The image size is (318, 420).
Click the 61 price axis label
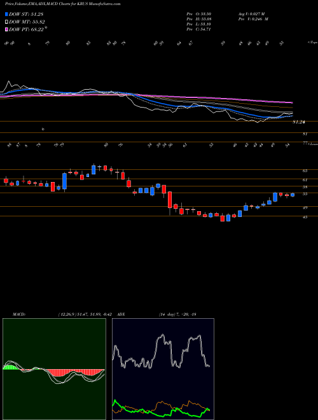(305, 180)
